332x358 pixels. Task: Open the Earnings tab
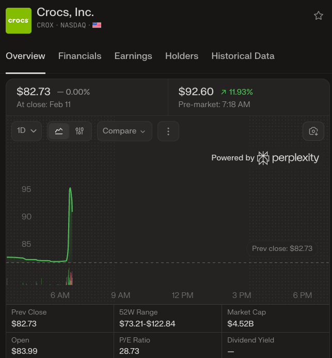click(x=133, y=56)
